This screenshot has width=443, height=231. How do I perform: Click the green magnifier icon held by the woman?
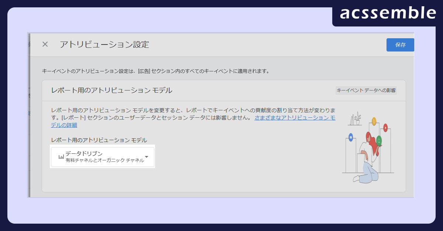tap(379, 141)
